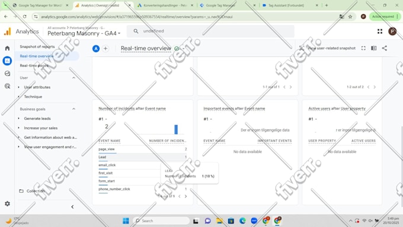Switch to Google Tag Manager browser tab
Screen dimensions: 403x227
228,5
